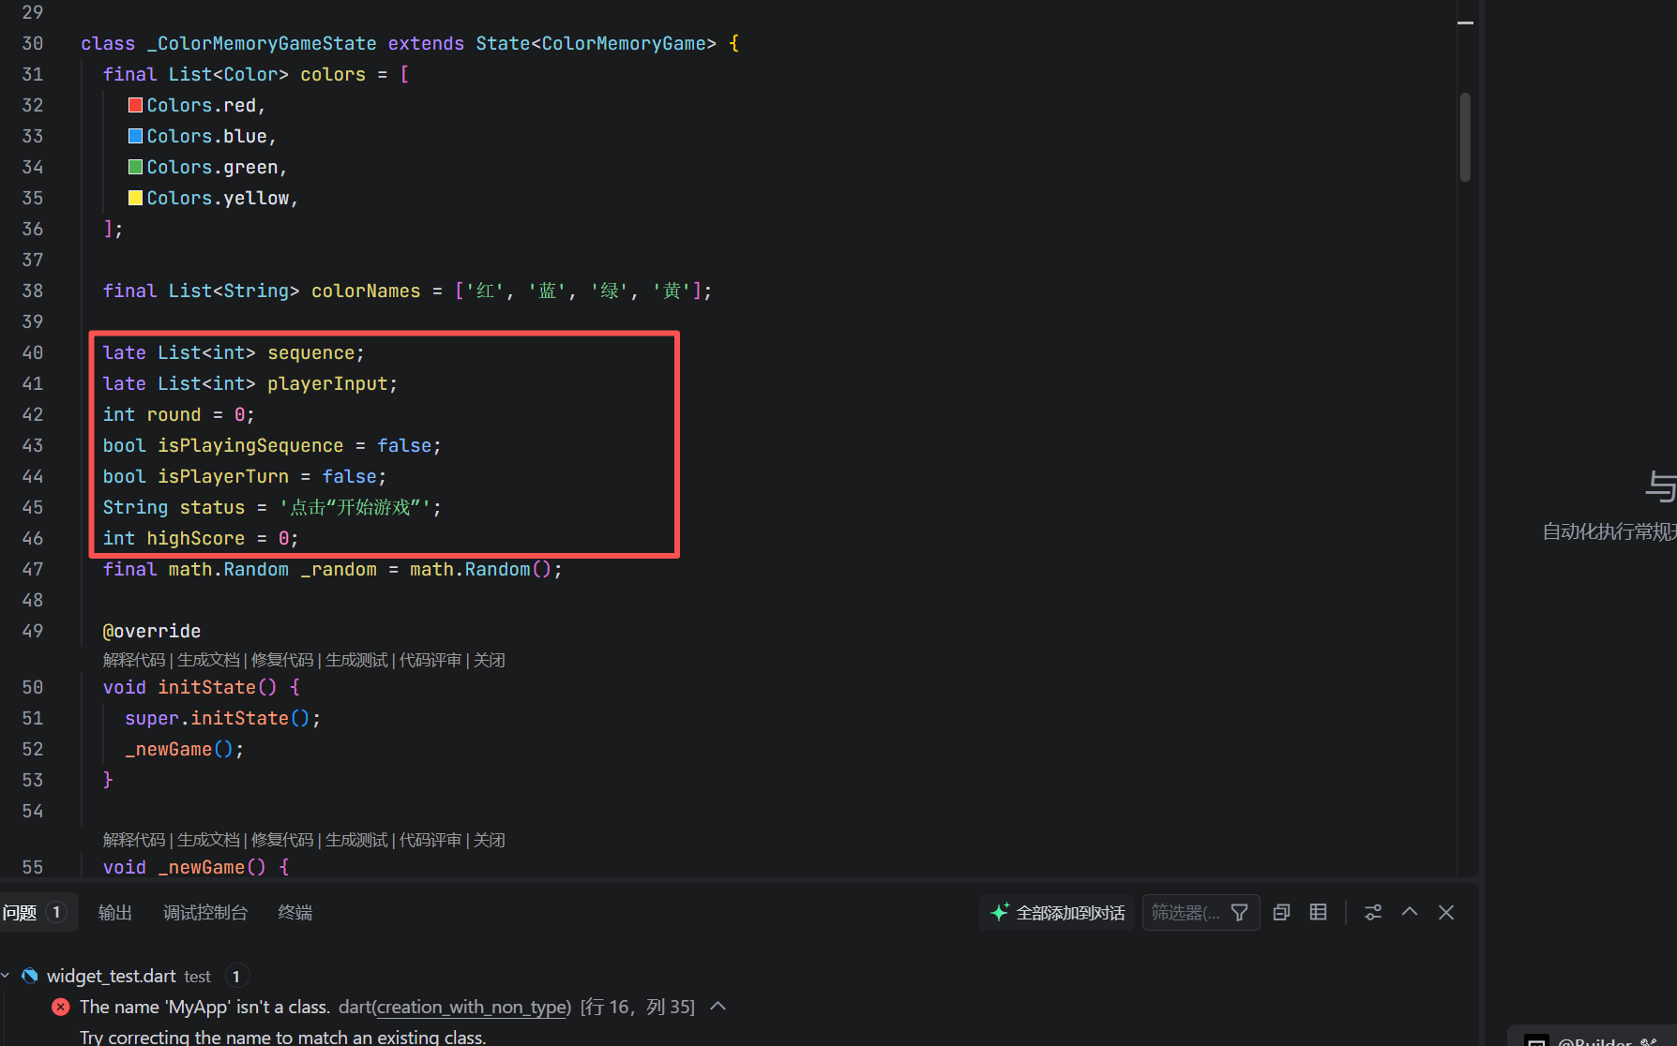Click 解释代码 above initState
1677x1046 pixels.
pos(134,660)
